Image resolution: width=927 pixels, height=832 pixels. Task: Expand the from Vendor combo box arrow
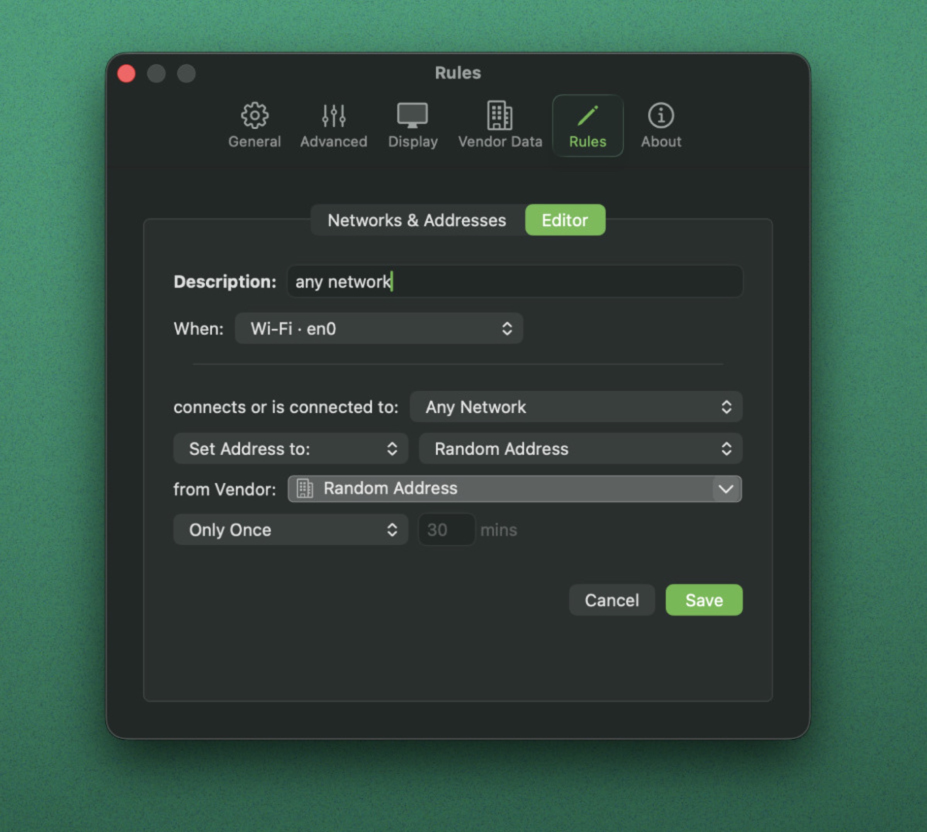click(726, 489)
